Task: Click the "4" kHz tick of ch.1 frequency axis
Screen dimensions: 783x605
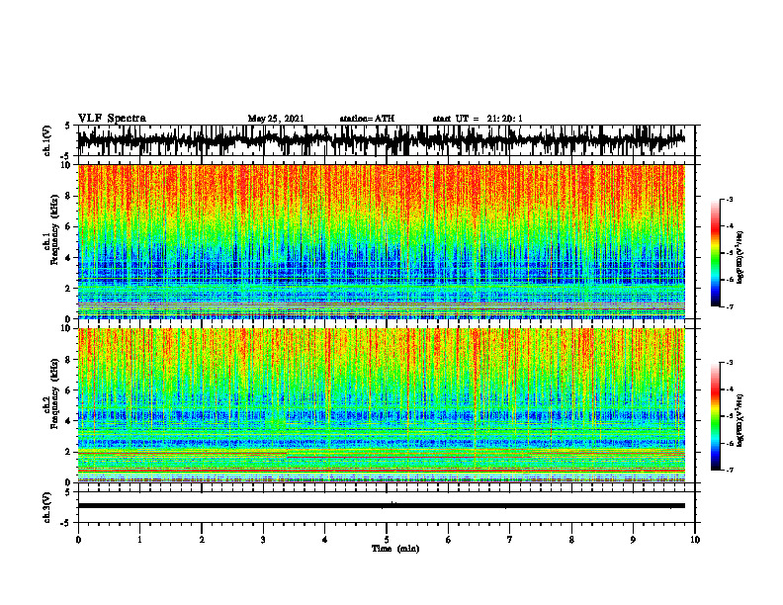Action: [x=68, y=258]
